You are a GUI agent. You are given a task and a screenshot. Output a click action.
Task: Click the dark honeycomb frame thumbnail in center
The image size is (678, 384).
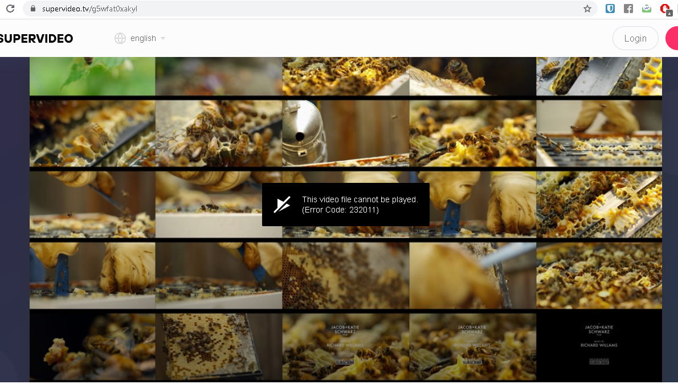coord(345,276)
